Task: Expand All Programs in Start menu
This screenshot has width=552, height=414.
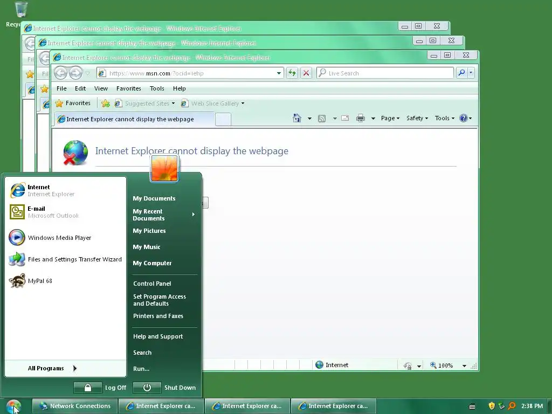Action: 53,368
